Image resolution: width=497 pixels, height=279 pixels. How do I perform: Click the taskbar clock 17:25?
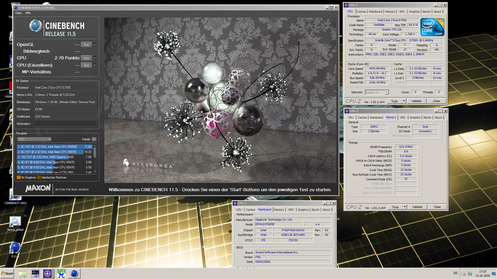[x=483, y=272]
